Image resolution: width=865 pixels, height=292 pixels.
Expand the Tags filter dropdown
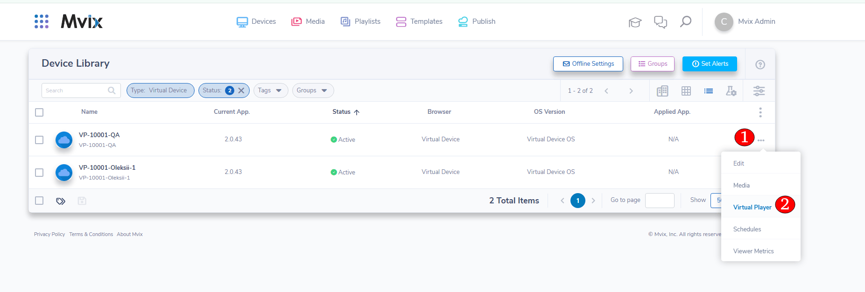pyautogui.click(x=271, y=90)
